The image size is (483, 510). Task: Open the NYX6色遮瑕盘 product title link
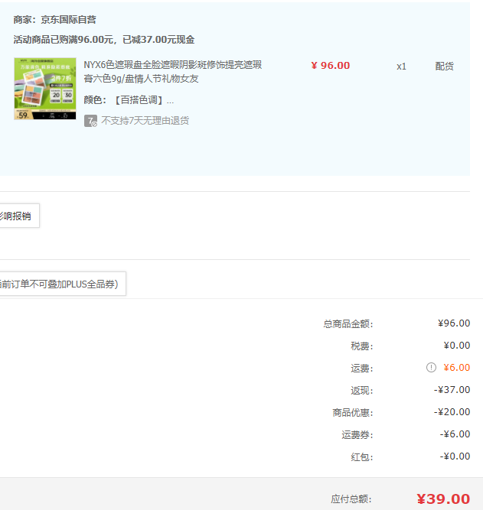[173, 72]
